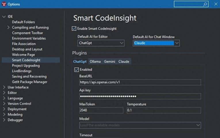This screenshot has width=220, height=138.
Task: Expand the User Interface node
Action: pyautogui.click(x=4, y=87)
